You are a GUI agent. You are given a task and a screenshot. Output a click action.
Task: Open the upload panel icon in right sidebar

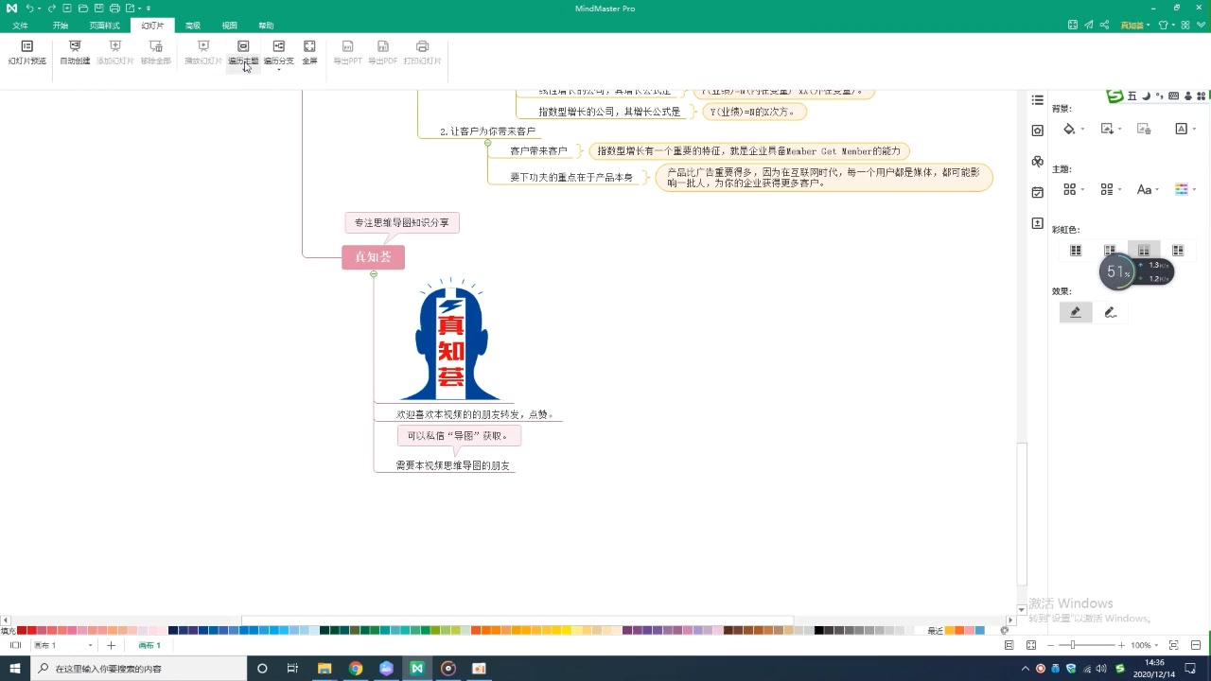tap(1038, 223)
